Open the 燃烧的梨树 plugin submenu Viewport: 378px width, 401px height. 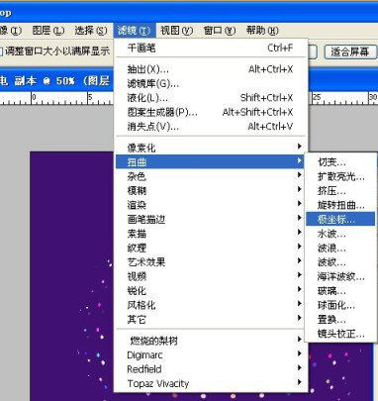click(211, 341)
